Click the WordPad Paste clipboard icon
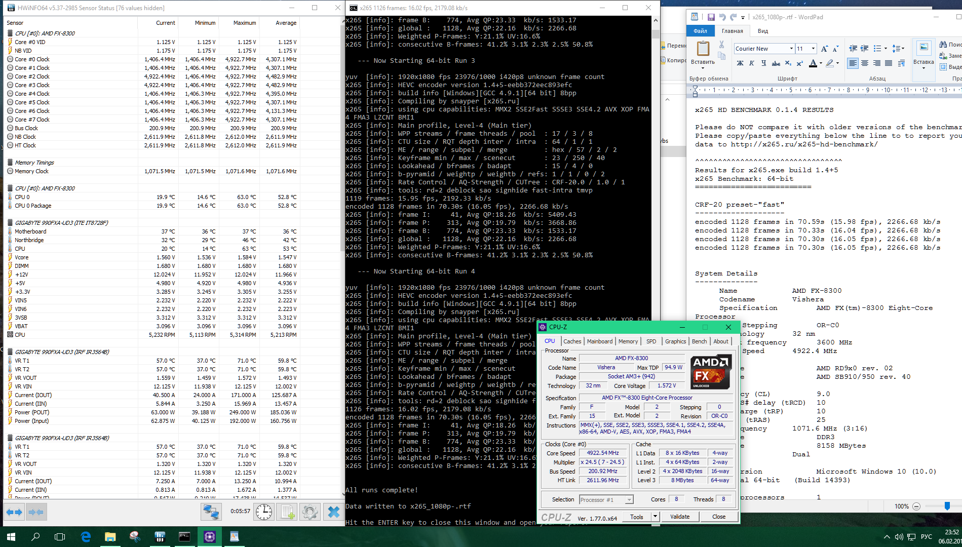The image size is (962, 547). pyautogui.click(x=703, y=49)
